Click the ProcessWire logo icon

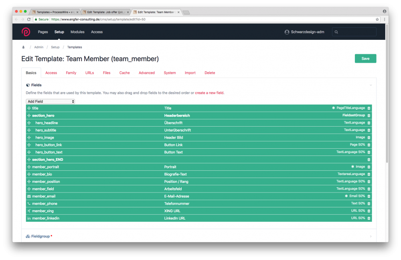click(x=26, y=32)
